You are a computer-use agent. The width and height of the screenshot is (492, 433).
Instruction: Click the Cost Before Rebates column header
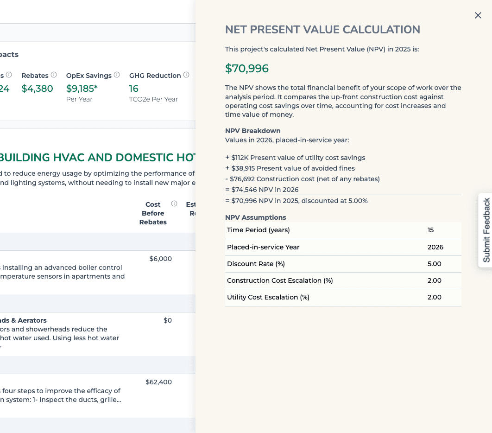coord(153,213)
